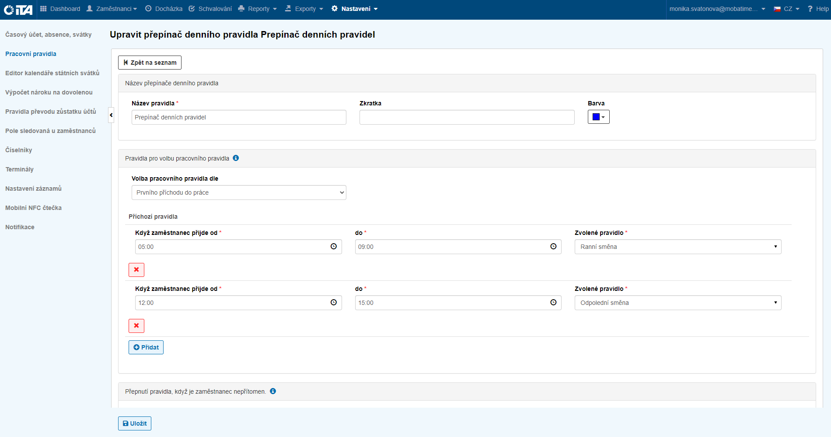831x437 pixels.
Task: Click into the Zkratka text field
Action: click(467, 117)
